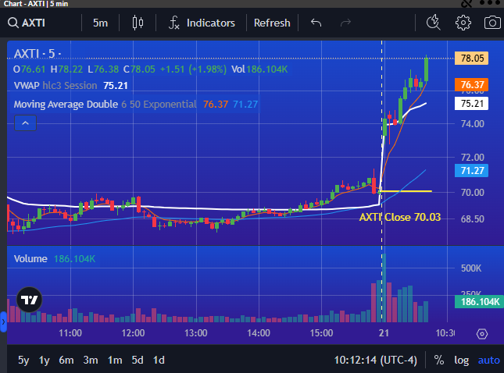Toggle percent scale mode
The image size is (504, 373).
pyautogui.click(x=438, y=361)
